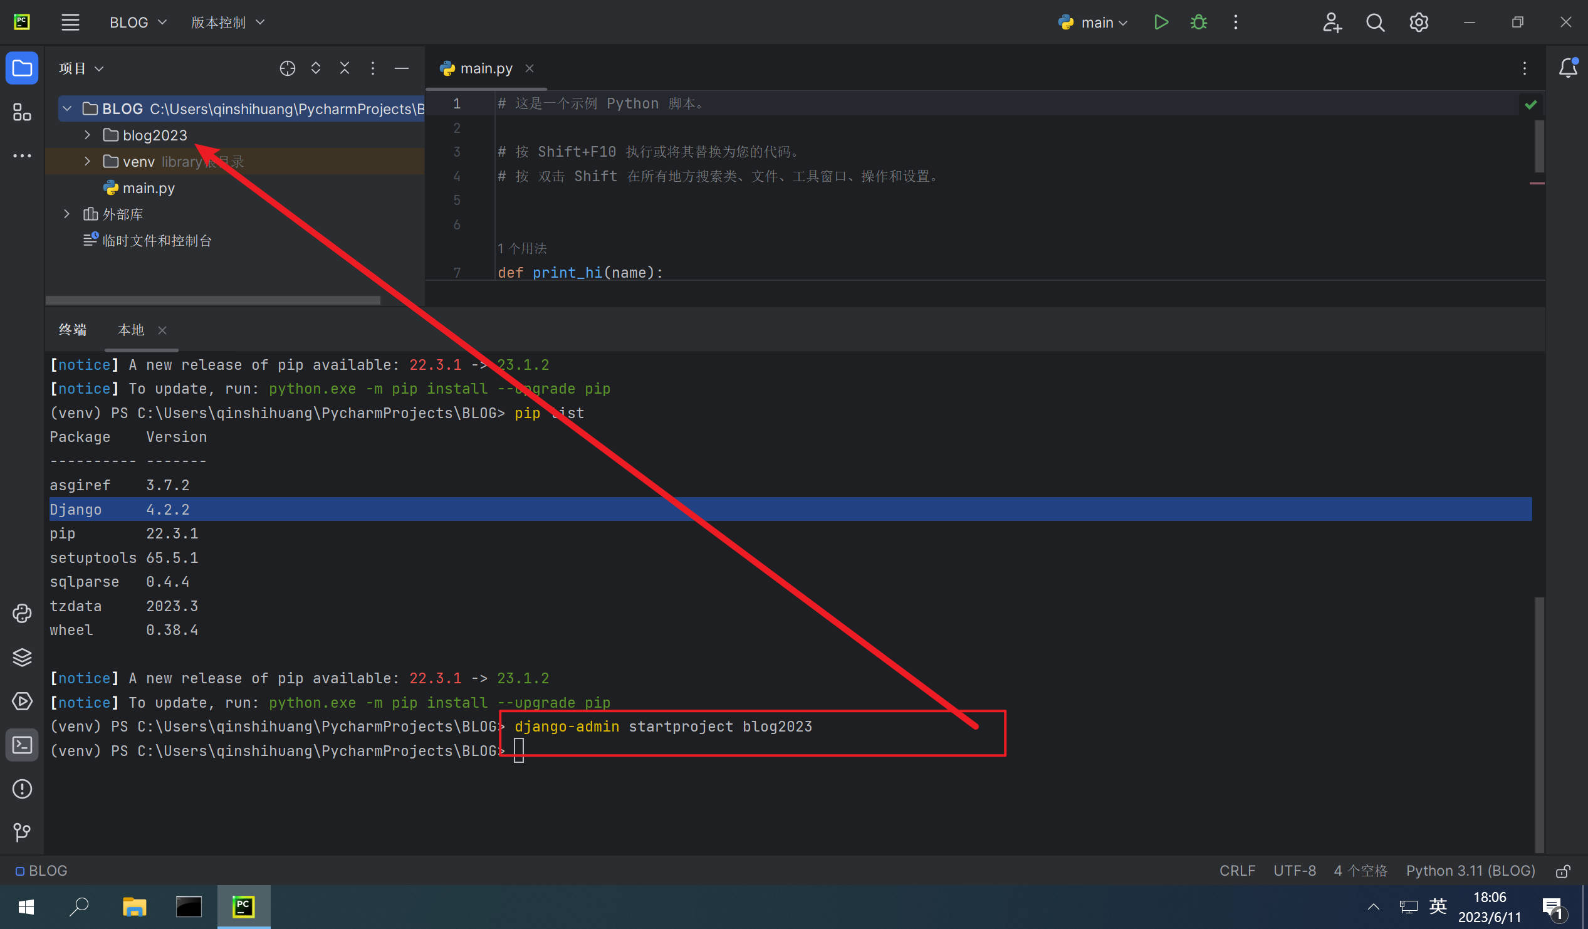This screenshot has width=1588, height=929.
Task: Click PyCharm icon in taskbar
Action: [243, 907]
